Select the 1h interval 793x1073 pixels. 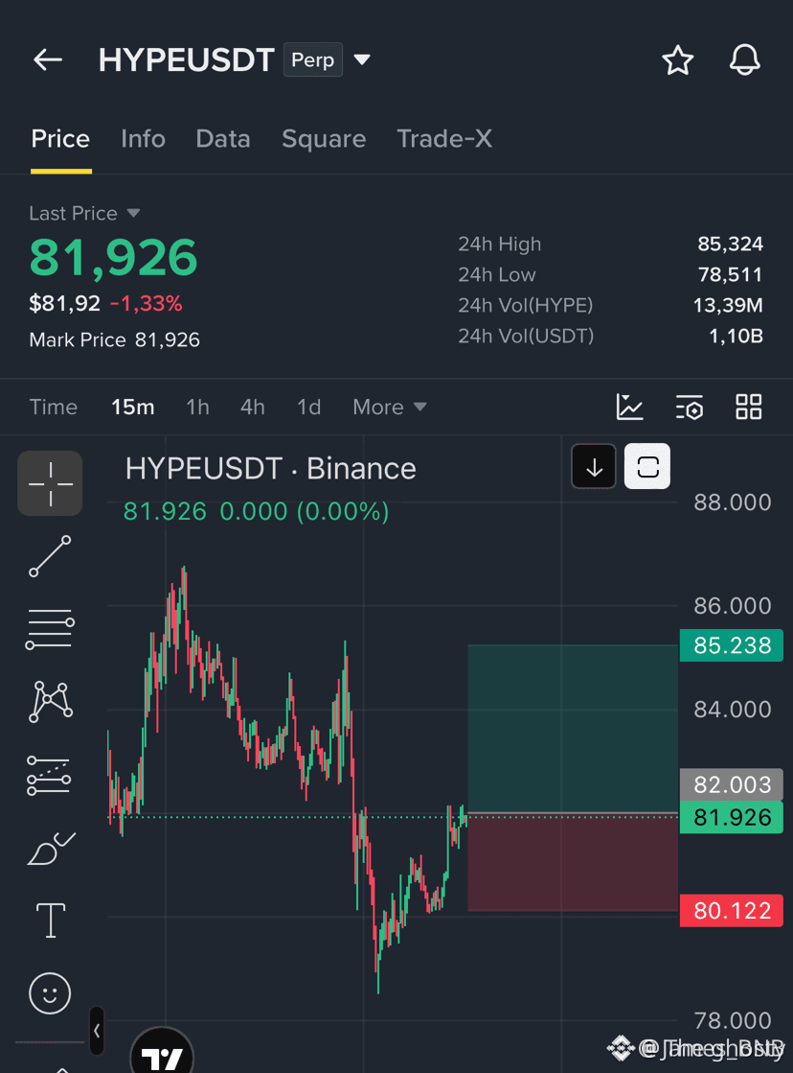point(197,408)
